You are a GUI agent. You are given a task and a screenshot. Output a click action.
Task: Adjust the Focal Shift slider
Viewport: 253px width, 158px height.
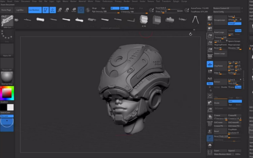[169, 8]
